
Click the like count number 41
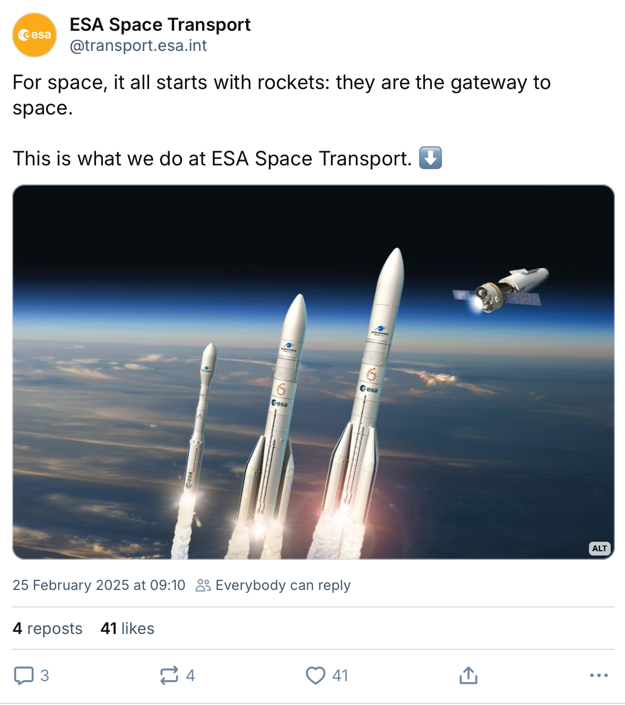point(340,675)
